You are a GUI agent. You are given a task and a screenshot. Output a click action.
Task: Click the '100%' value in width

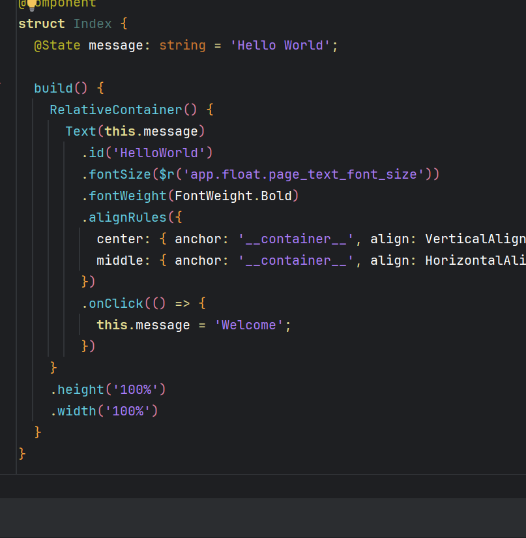click(128, 411)
